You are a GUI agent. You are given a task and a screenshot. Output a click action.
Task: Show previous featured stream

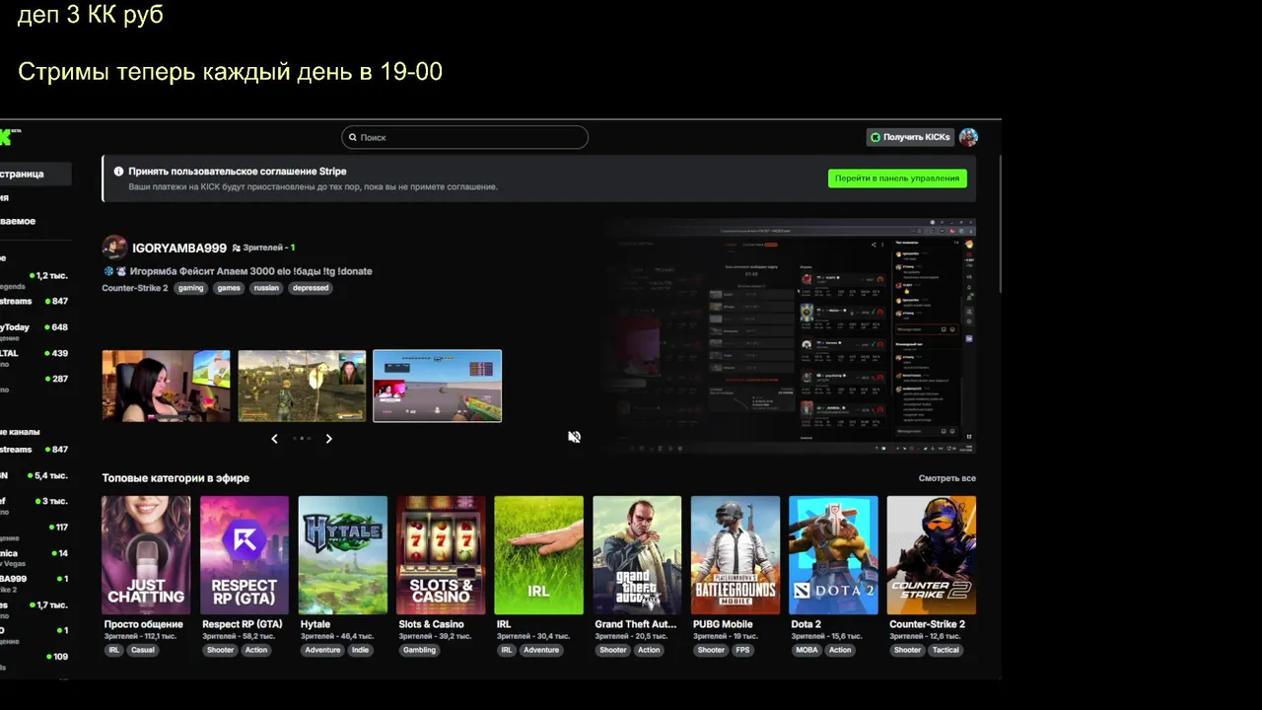pyautogui.click(x=274, y=439)
